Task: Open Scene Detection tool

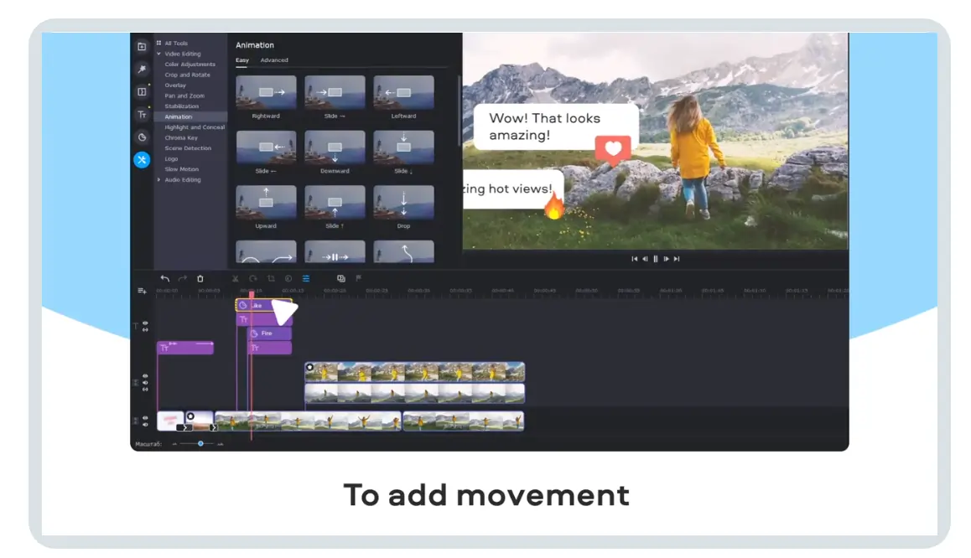Action: [188, 148]
